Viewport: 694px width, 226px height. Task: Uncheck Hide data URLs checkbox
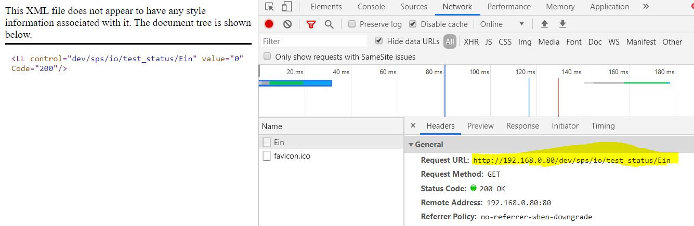point(379,41)
